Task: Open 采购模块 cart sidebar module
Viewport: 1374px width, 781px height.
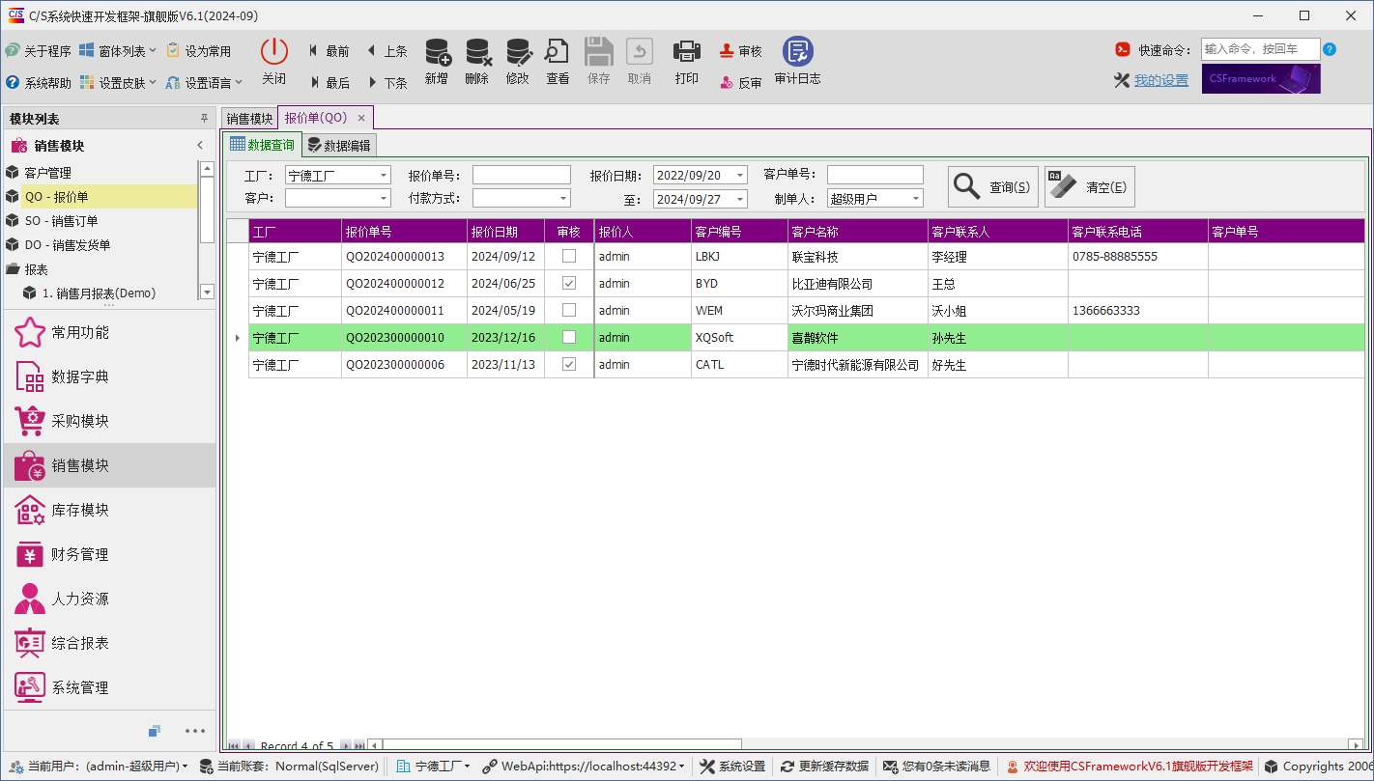Action: coord(109,421)
